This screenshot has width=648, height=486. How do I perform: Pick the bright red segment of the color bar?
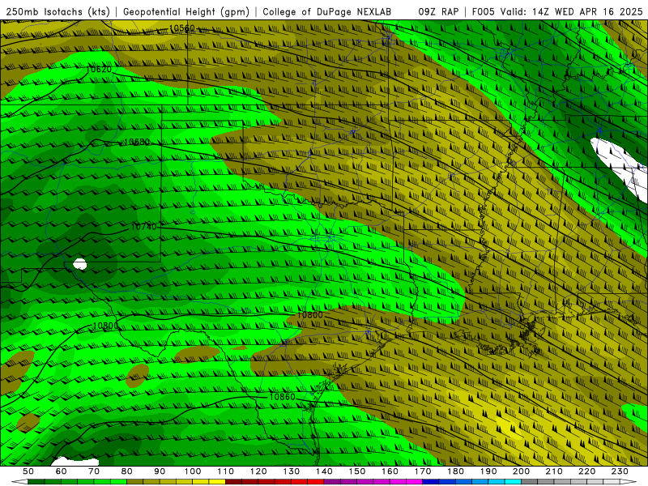coord(315,482)
